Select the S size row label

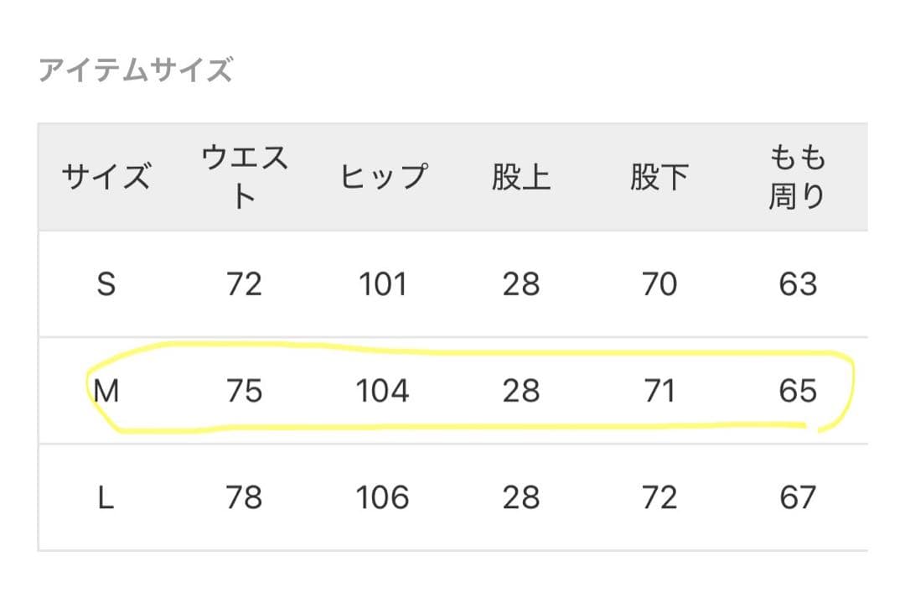coord(106,284)
